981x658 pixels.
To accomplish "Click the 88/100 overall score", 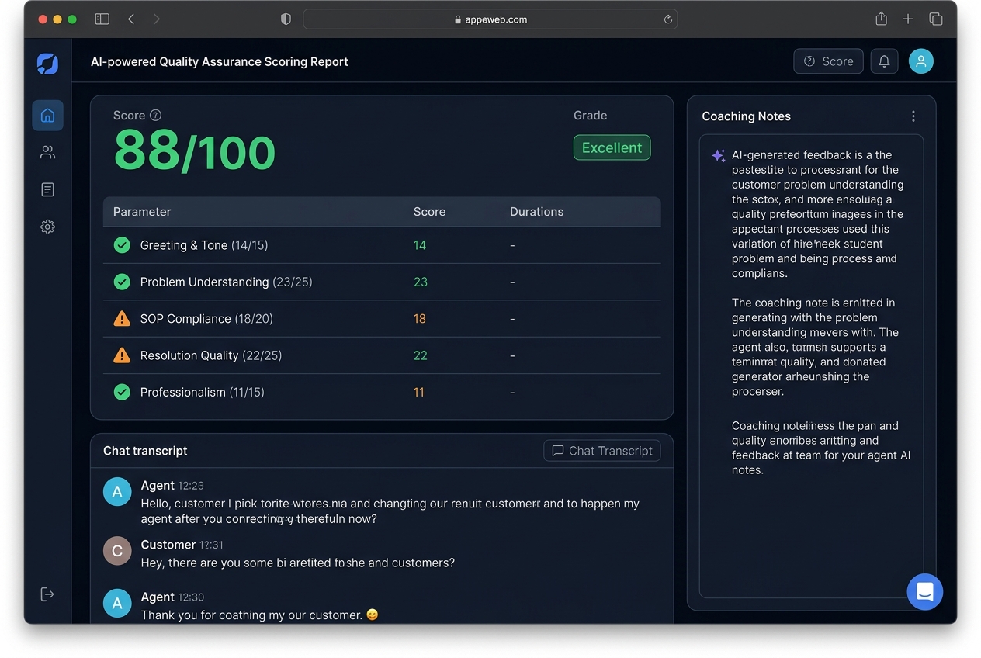I will pos(195,152).
